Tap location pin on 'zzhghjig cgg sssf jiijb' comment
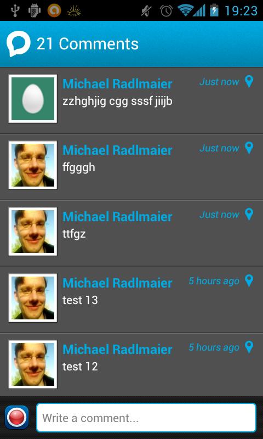 (x=249, y=81)
